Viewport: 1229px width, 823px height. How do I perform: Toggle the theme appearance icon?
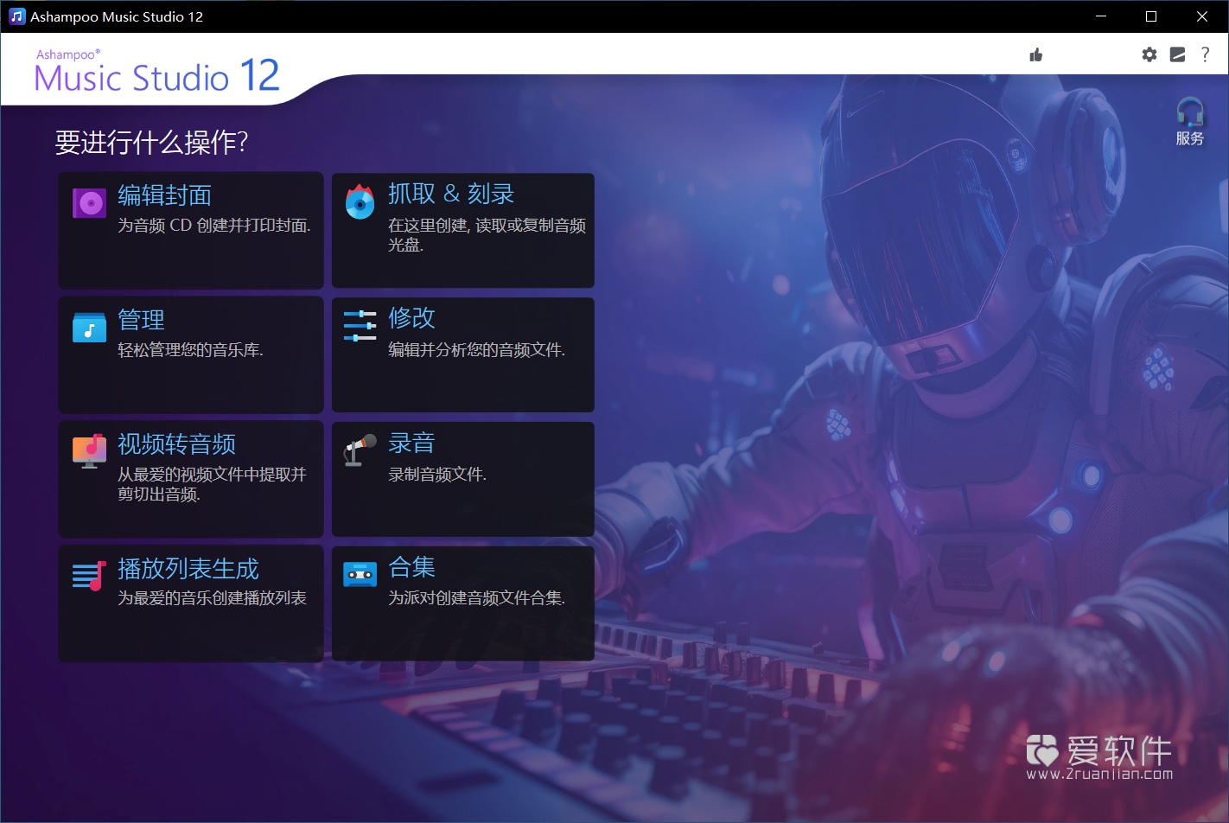tap(1177, 54)
